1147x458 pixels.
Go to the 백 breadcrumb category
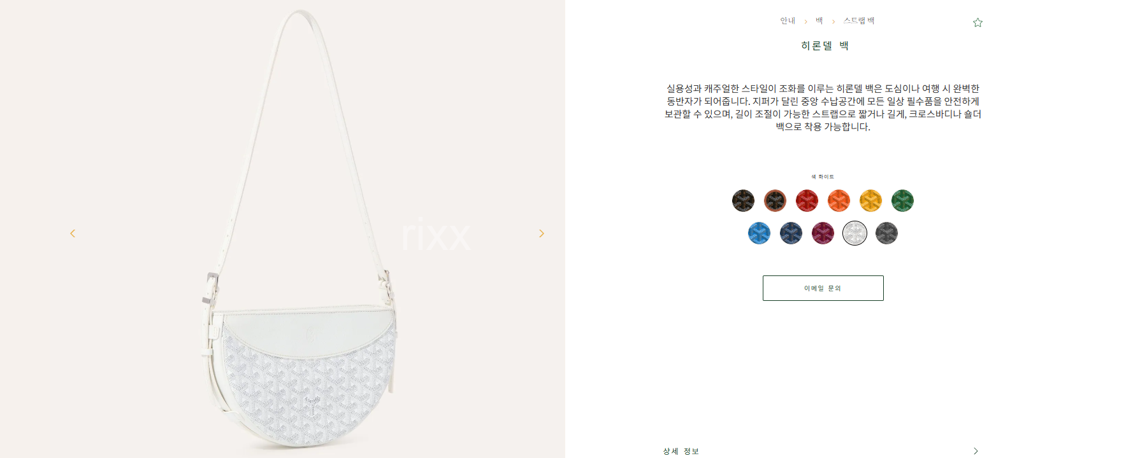pyautogui.click(x=819, y=21)
